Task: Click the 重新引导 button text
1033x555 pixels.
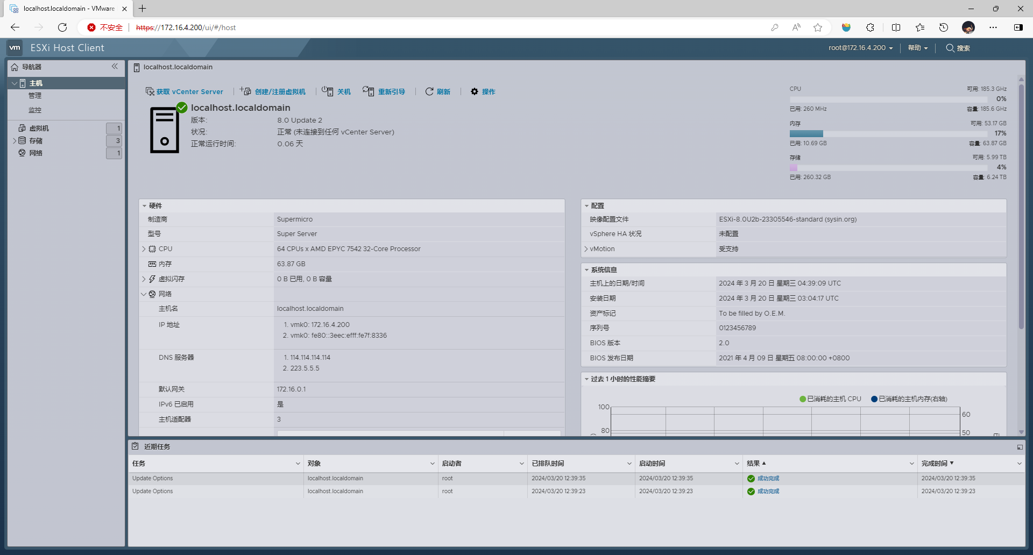Action: pos(392,92)
